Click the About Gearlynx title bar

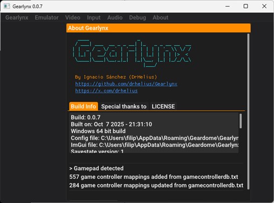tap(159, 28)
